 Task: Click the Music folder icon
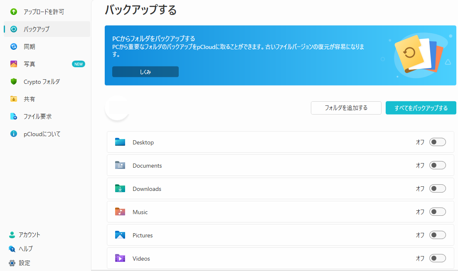(120, 212)
